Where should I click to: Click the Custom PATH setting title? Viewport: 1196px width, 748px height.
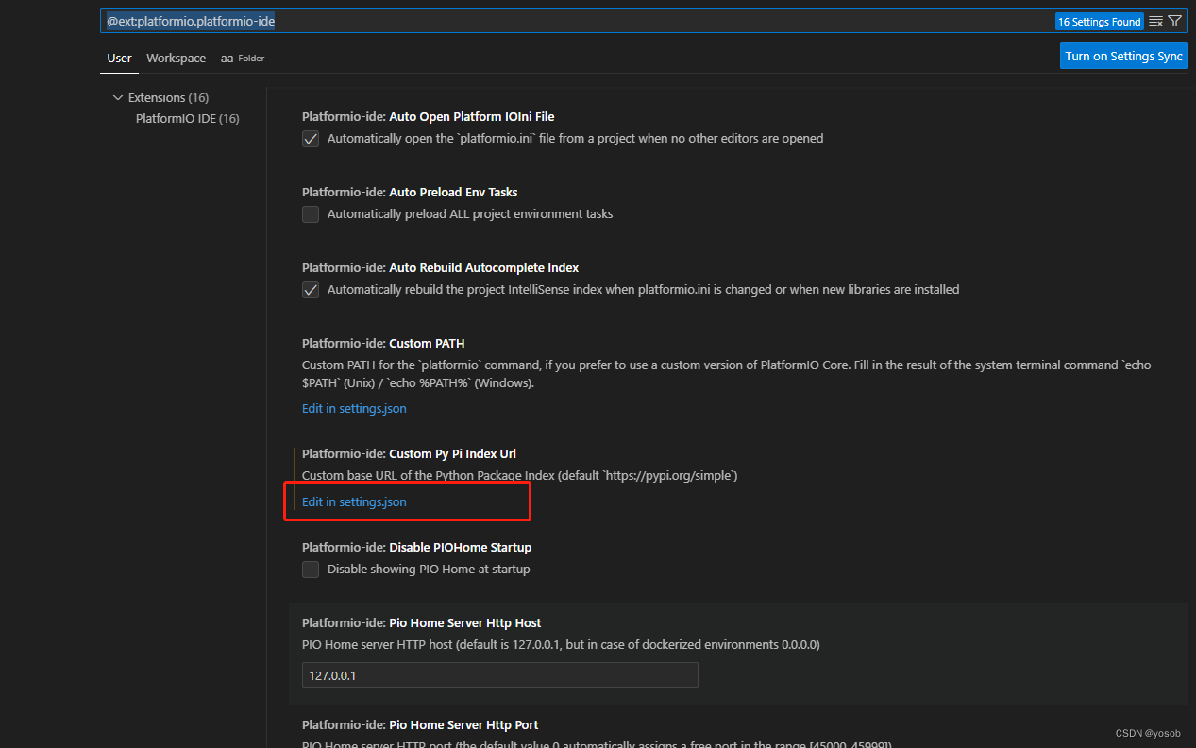point(383,344)
